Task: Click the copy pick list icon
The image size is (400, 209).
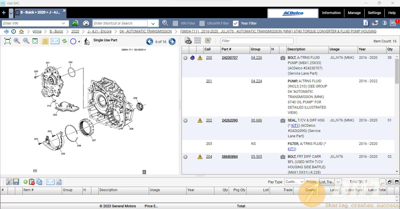Action: (39, 182)
